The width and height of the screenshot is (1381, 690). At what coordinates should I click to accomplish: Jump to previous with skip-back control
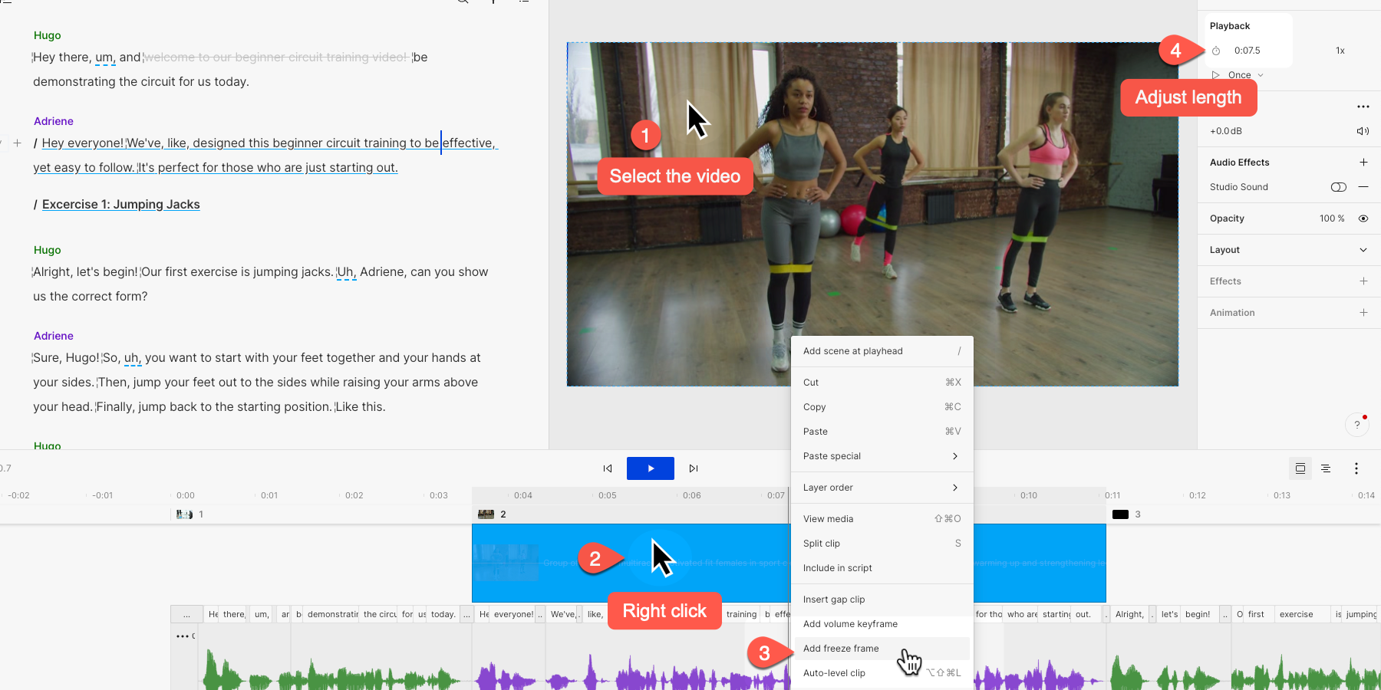[608, 468]
